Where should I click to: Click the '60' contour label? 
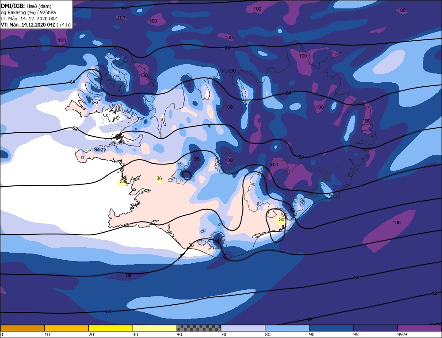pyautogui.click(x=219, y=162)
